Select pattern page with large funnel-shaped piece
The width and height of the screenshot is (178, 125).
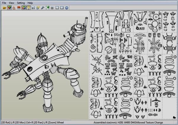coord(111,22)
